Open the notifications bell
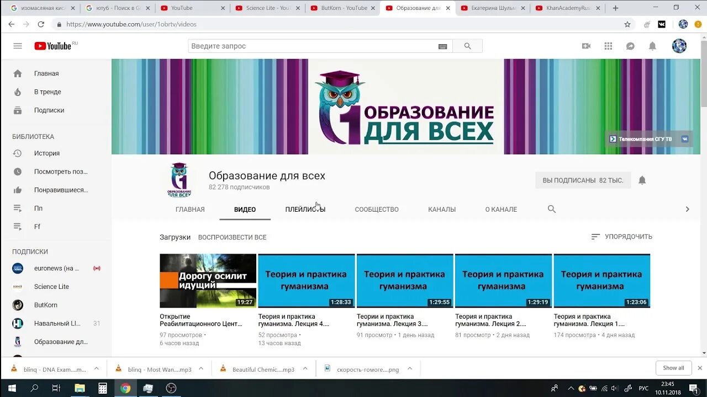Screen dimensions: 707x397 pos(652,46)
